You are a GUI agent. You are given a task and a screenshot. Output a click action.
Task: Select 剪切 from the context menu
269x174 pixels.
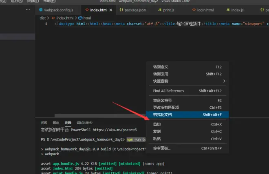tap(187, 124)
